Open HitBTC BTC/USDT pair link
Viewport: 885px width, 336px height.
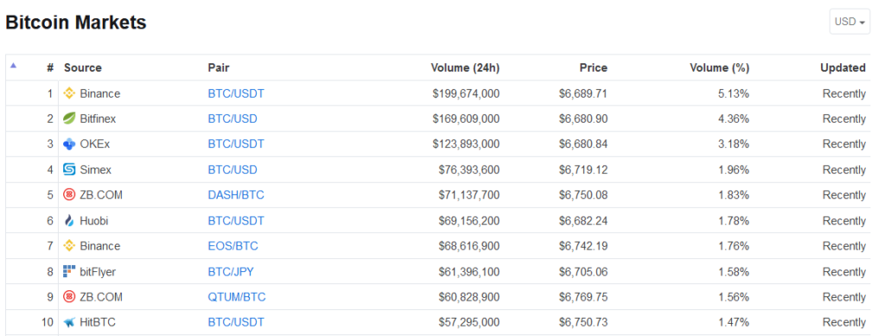tap(236, 322)
